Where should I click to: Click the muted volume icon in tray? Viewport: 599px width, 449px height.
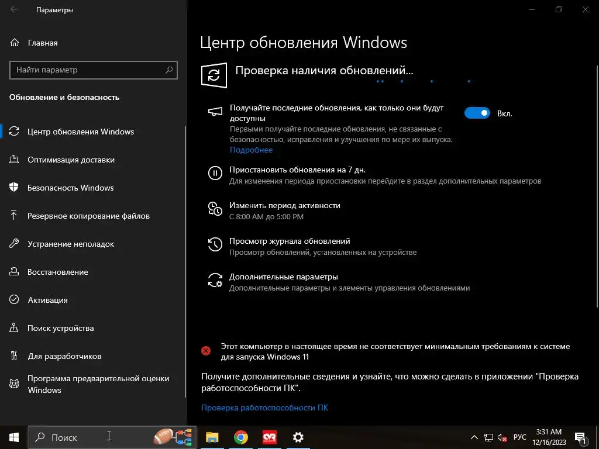click(502, 437)
